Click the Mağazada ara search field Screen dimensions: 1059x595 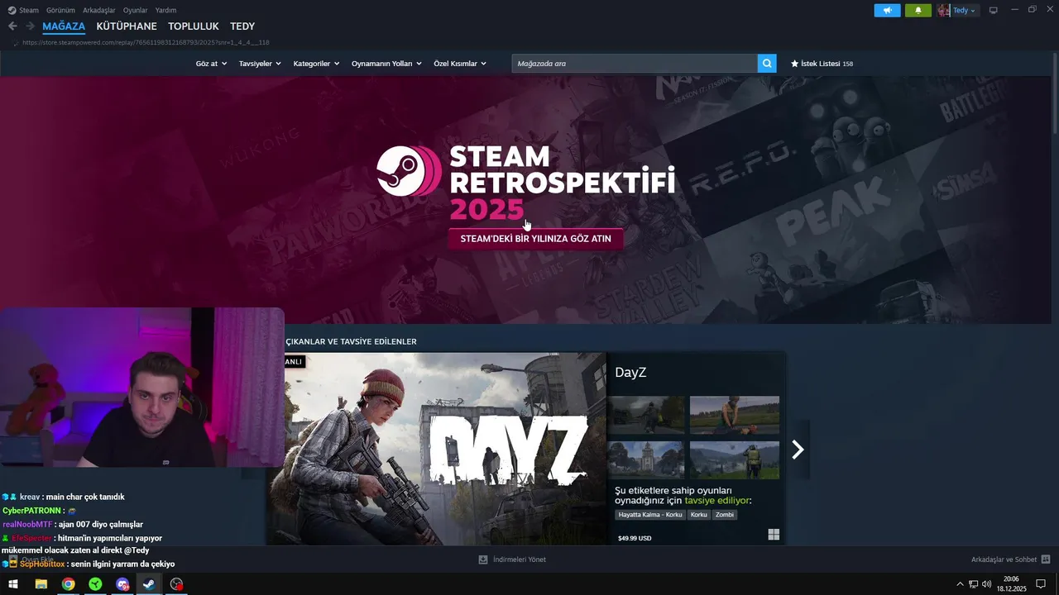[635, 64]
